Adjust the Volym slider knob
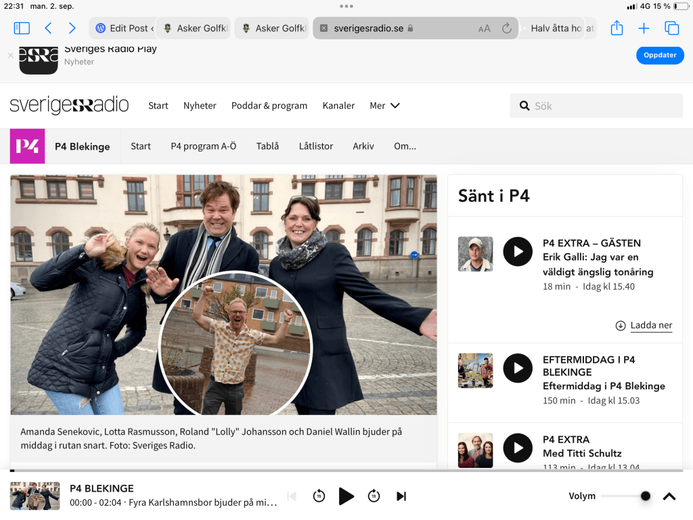This screenshot has height=520, width=693. (x=645, y=496)
